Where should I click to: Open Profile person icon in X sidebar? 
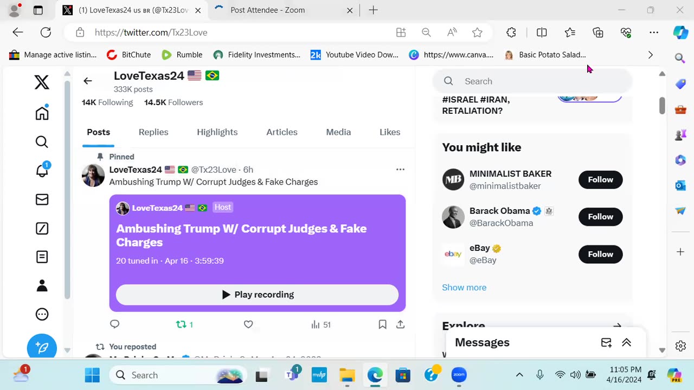pos(42,285)
